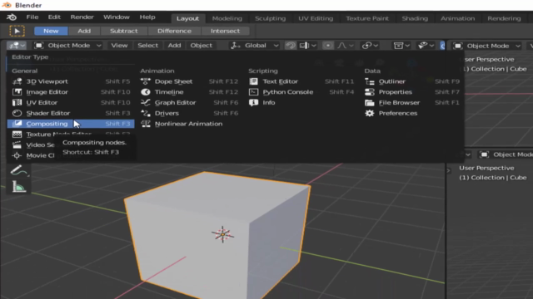Image resolution: width=533 pixels, height=299 pixels.
Task: Toggle proportional editing button
Action: [x=327, y=45]
